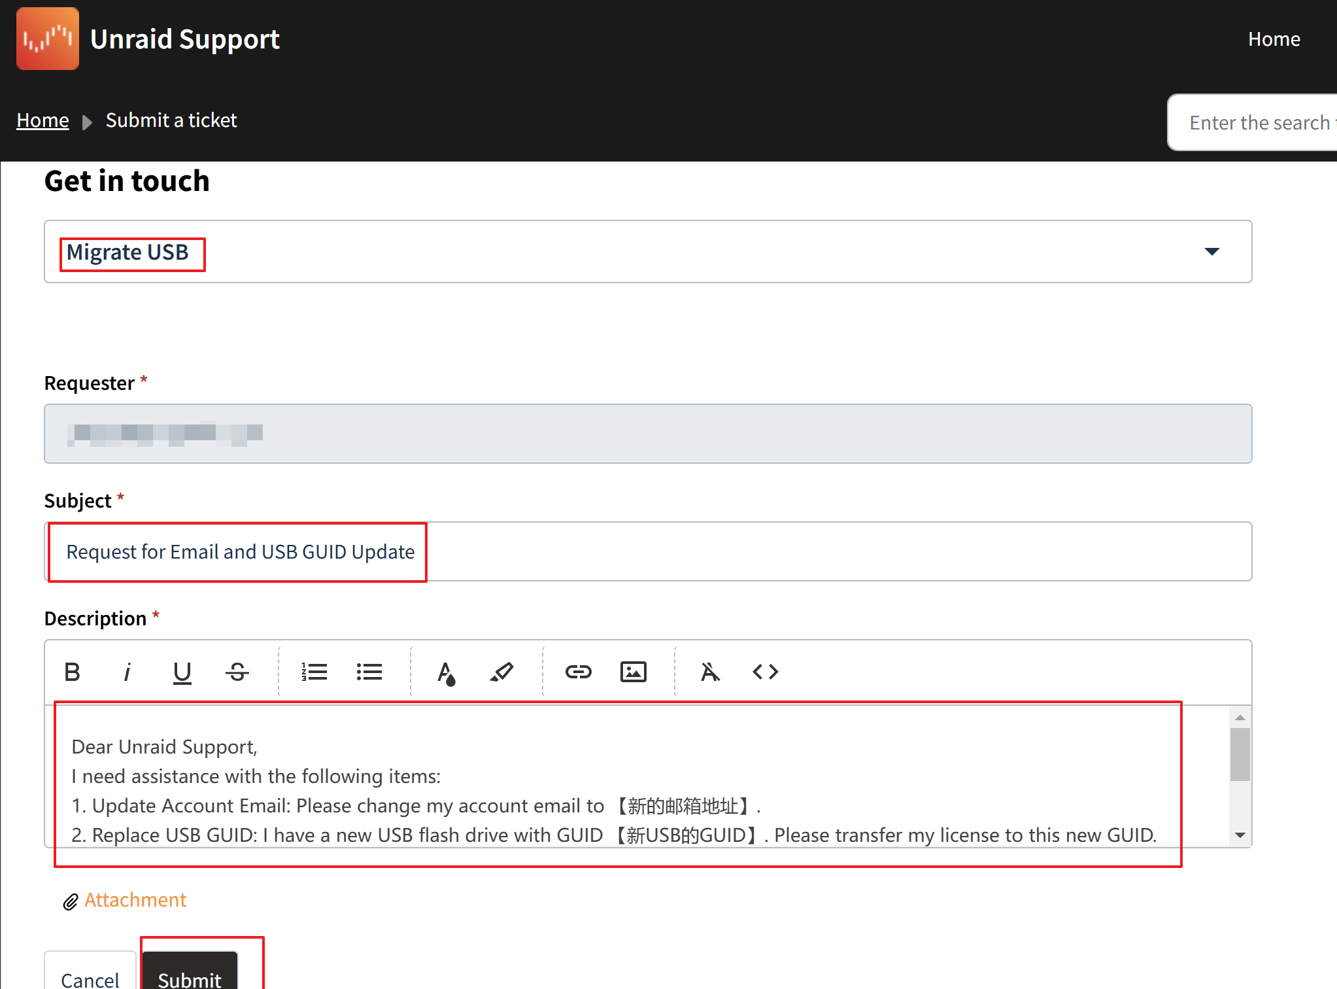Click the 'I need assistance' line
Viewport: 1337px width, 989px height.
click(x=256, y=776)
